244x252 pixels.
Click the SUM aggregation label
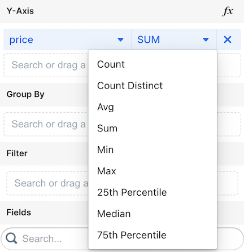[149, 39]
